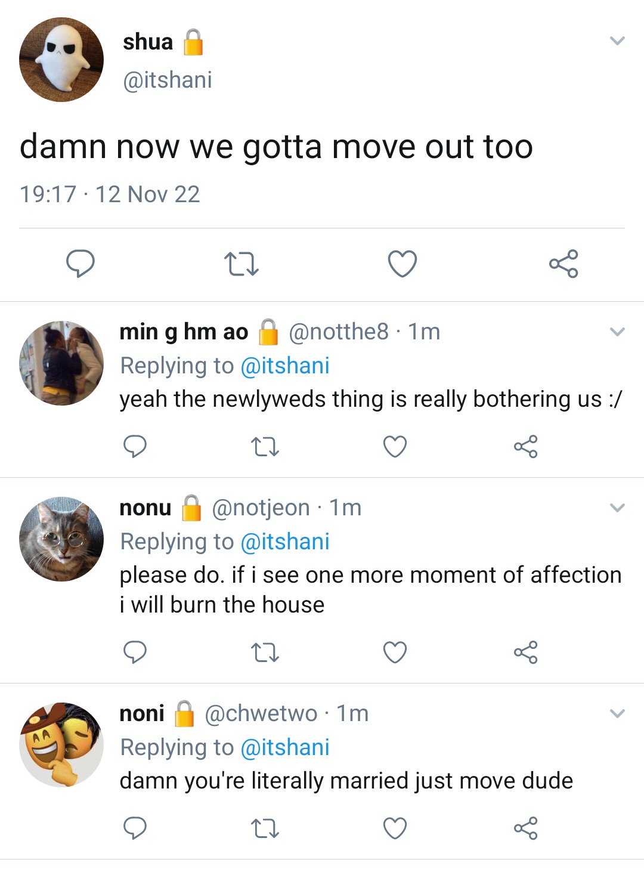
Task: Like the @notthe8 newlyweds reply
Action: pos(395,446)
